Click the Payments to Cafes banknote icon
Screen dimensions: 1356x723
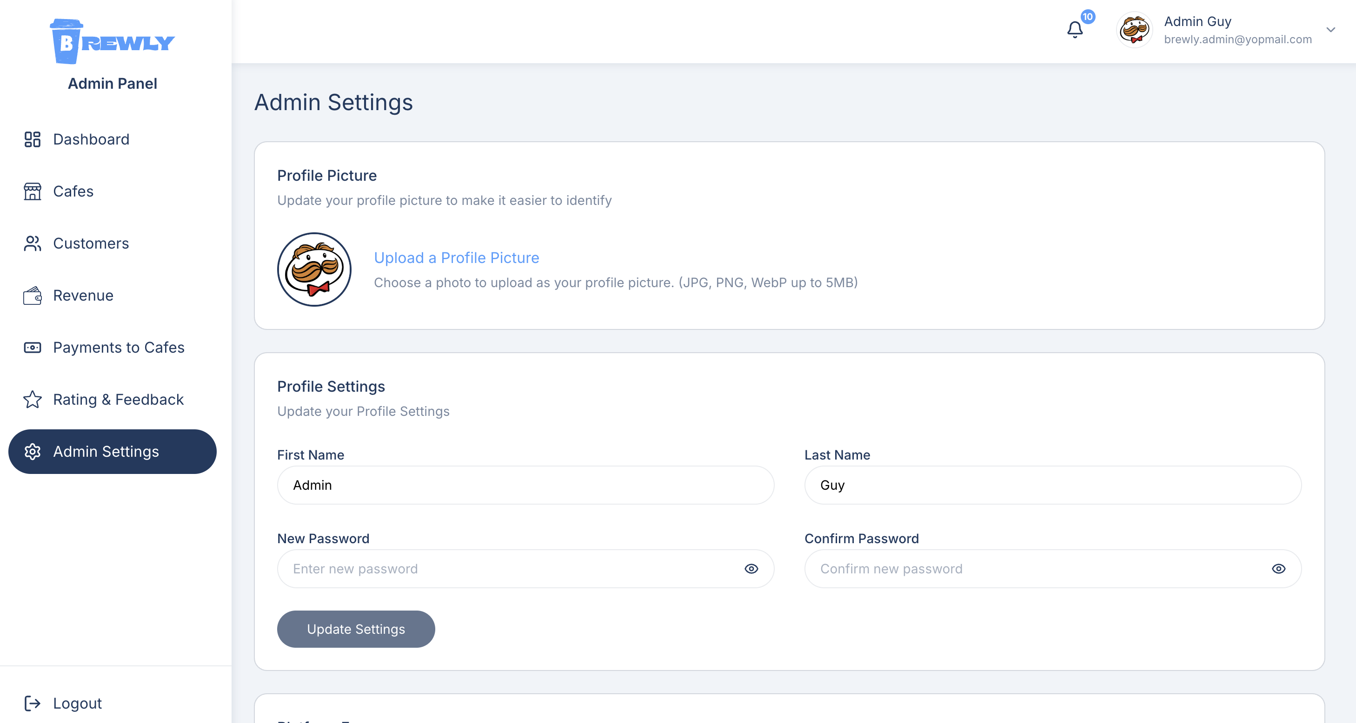pyautogui.click(x=32, y=348)
